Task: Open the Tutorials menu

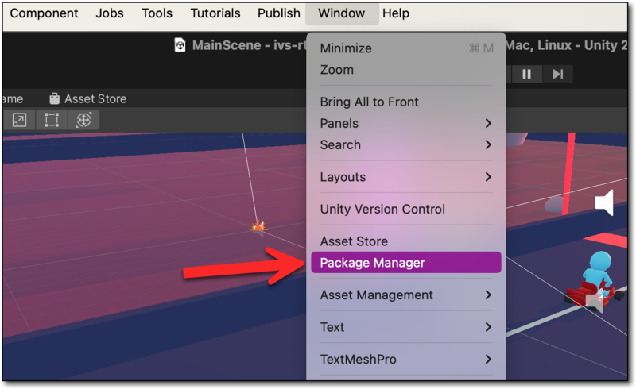Action: tap(215, 13)
